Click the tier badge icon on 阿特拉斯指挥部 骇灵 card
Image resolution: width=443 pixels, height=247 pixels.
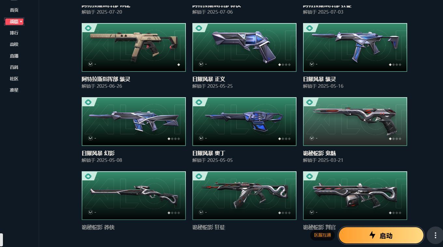pyautogui.click(x=88, y=28)
